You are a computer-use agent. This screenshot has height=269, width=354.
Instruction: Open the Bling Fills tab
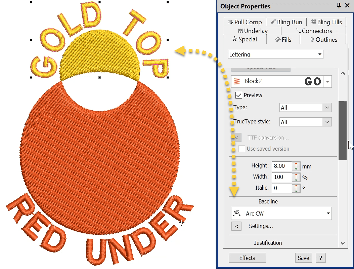[x=326, y=22]
